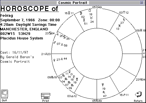The width and height of the screenshot is (146, 103).
Task: Click the 16 Sagittarius 11 cusp label
Action: pos(124,95)
